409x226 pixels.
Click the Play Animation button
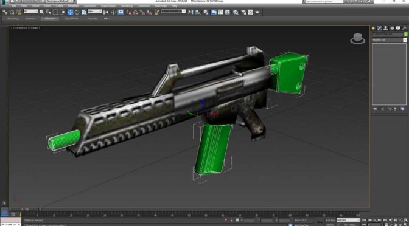tap(375, 221)
